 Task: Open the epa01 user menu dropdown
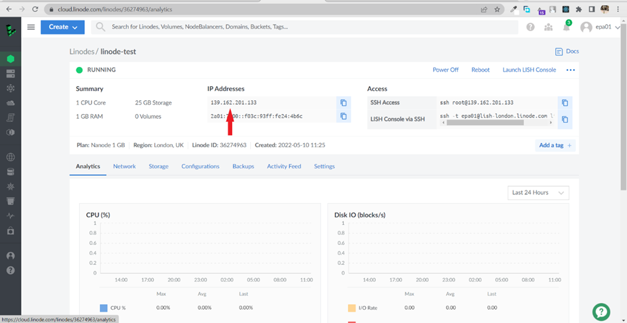tap(600, 27)
